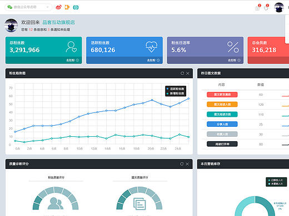Click the percent icon on daily activity card
The width and height of the screenshot is (289, 216).
point(233,47)
